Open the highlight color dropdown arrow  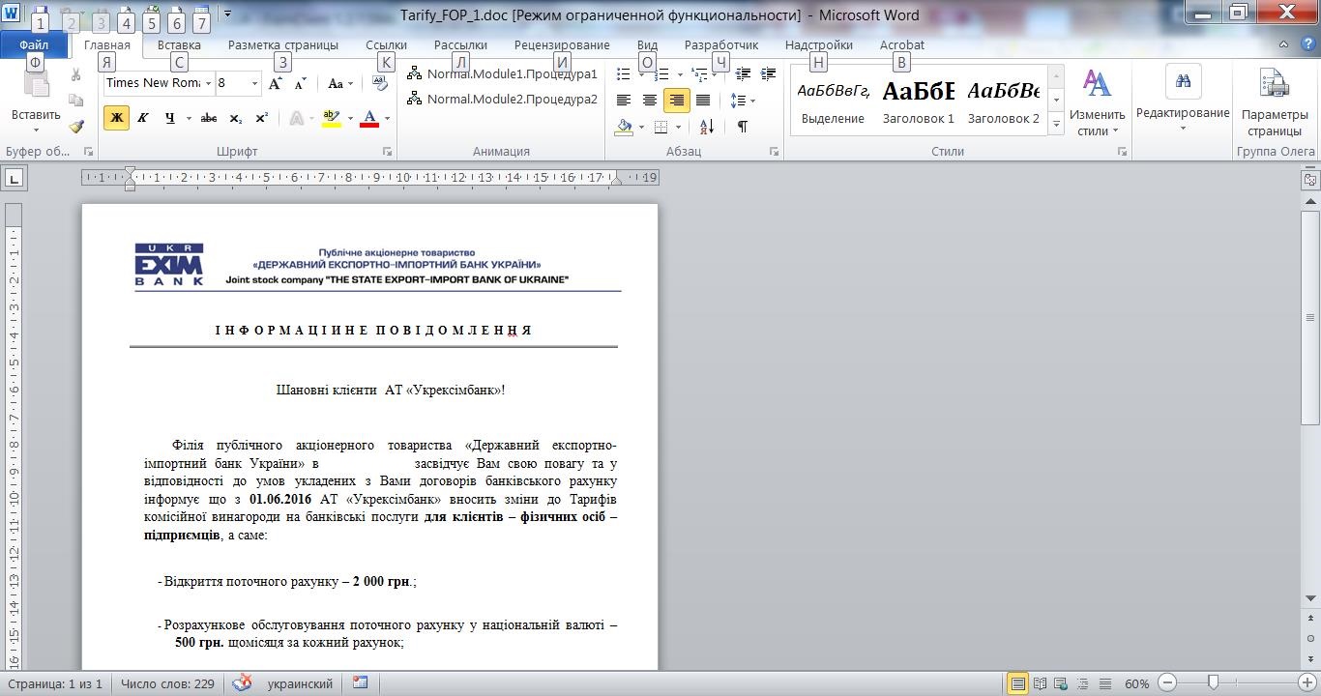pyautogui.click(x=349, y=118)
